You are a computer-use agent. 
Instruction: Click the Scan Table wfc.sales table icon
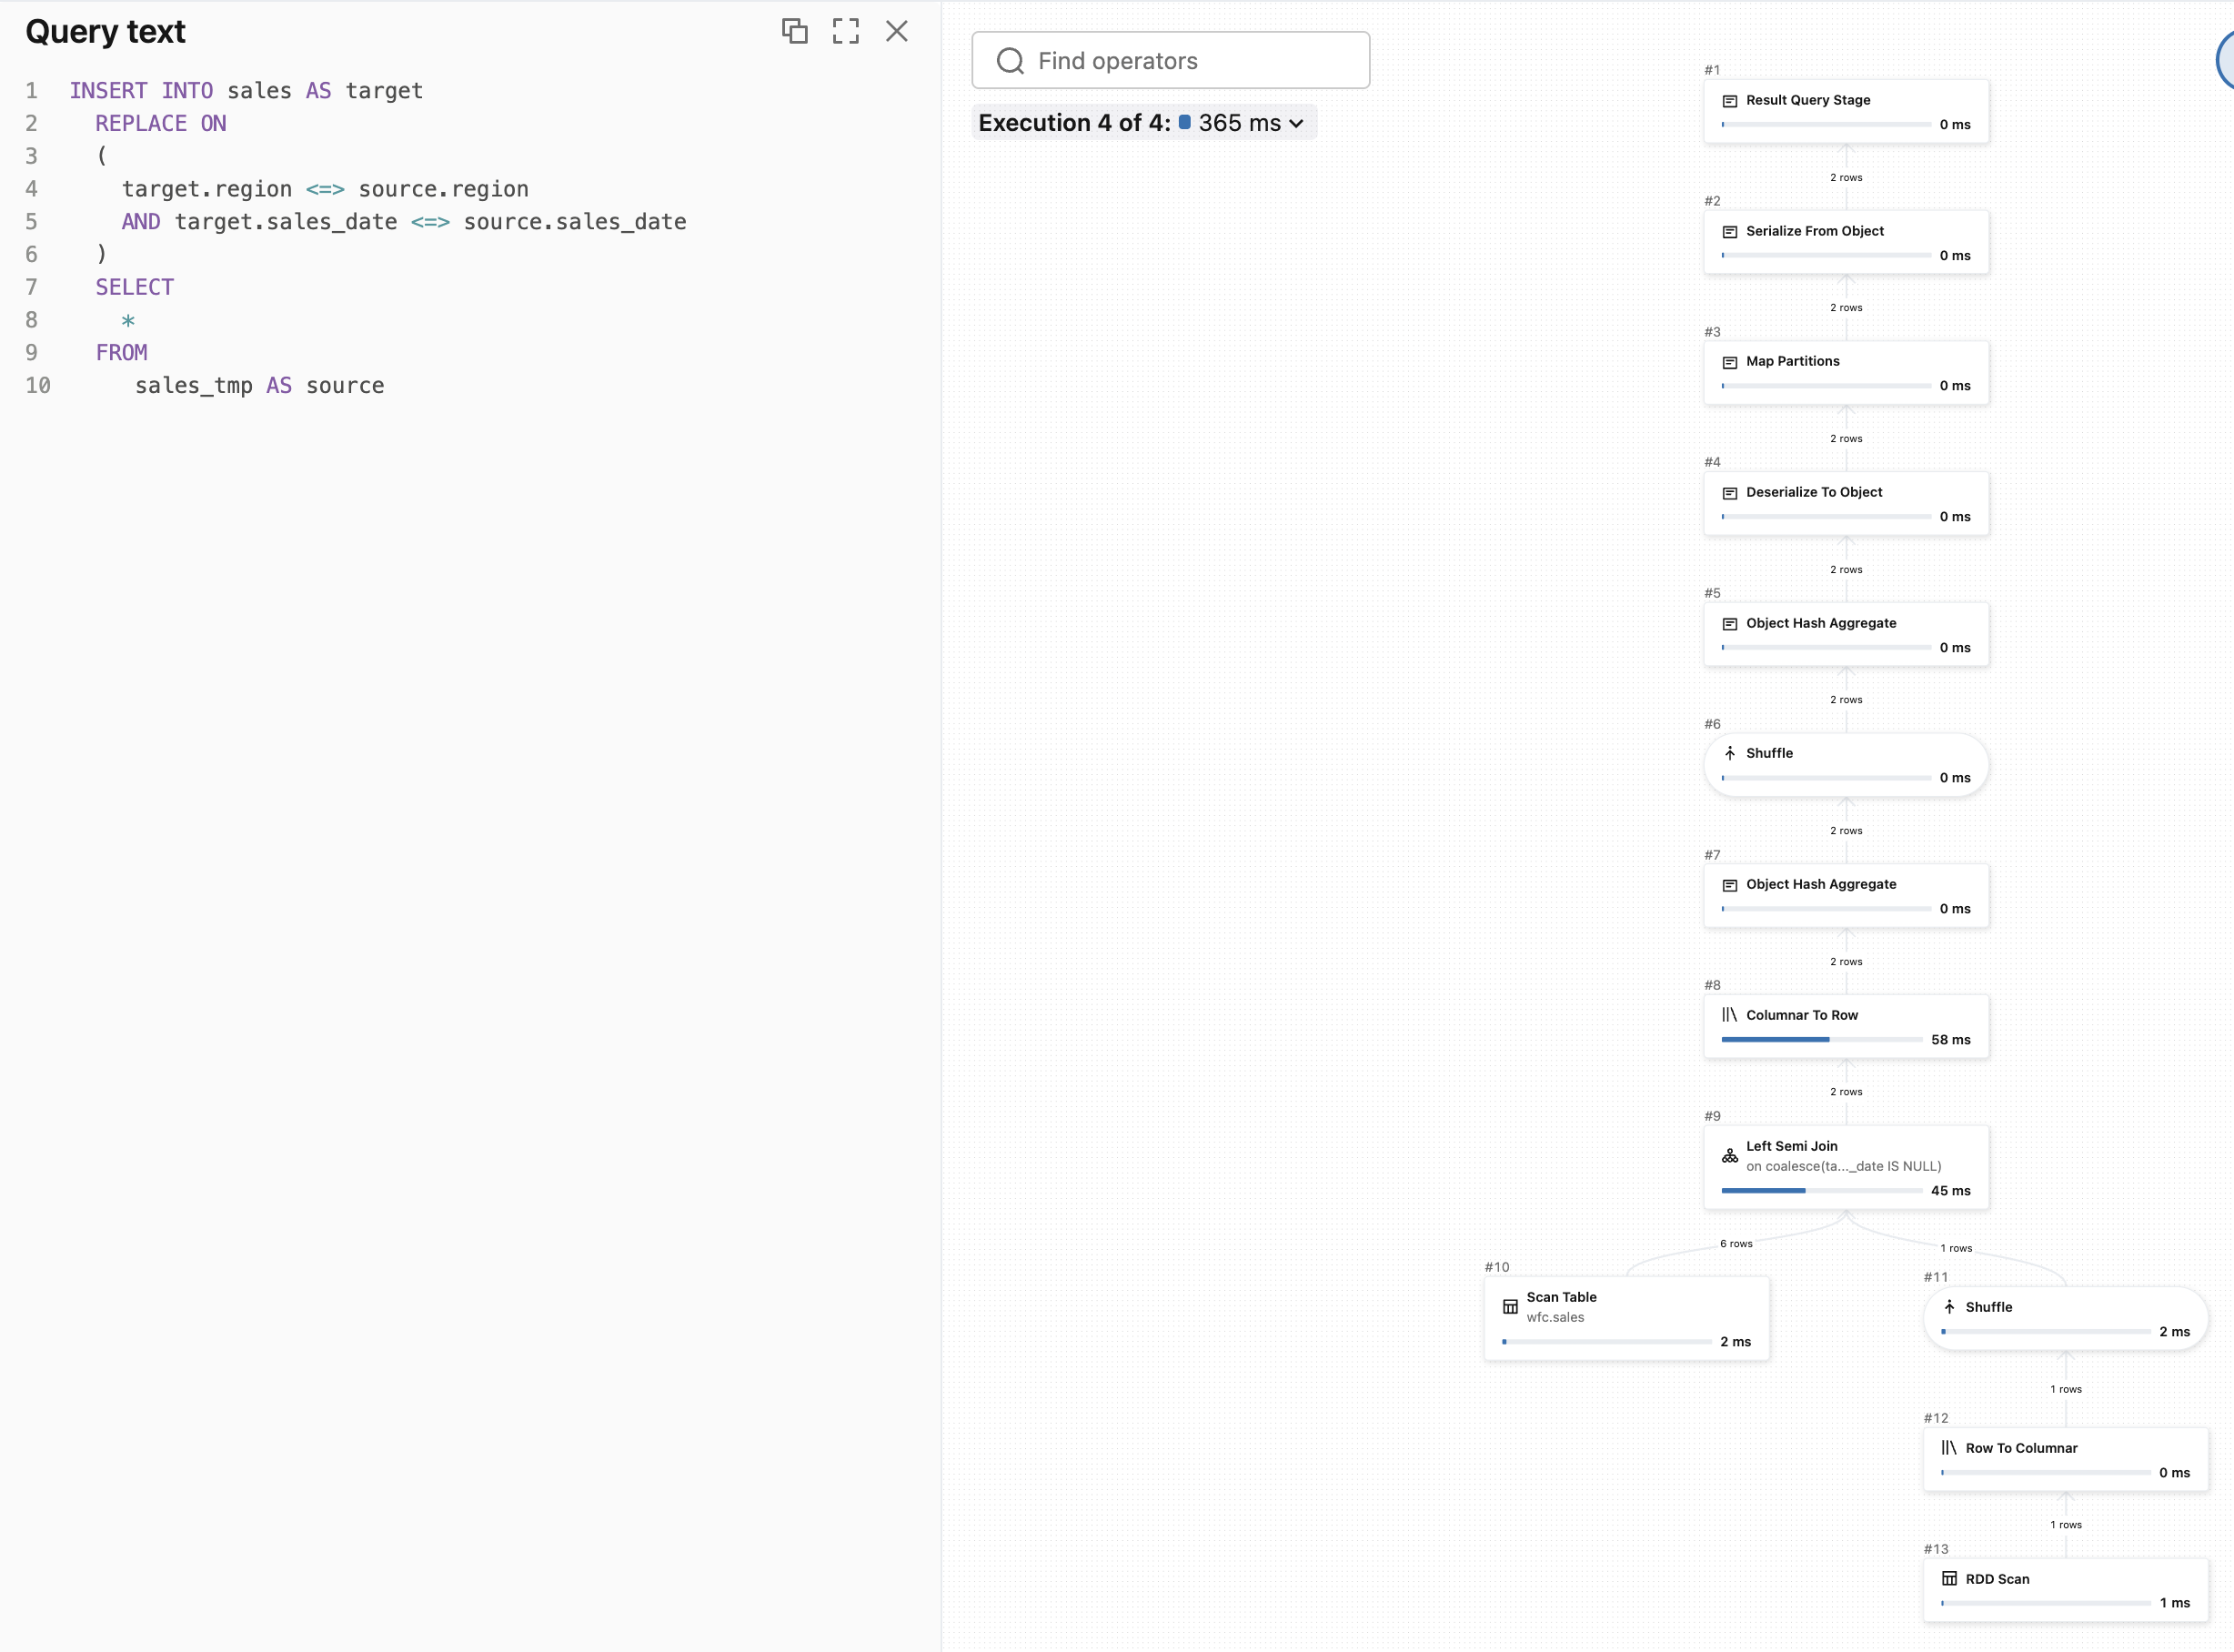1510,1306
